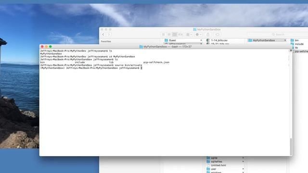Go forward in the Finder window
This screenshot has height=173, width=308.
coord(109,35)
